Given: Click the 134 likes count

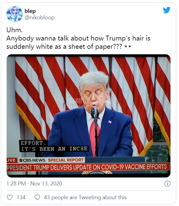Looking at the screenshot, I should 21,197.
